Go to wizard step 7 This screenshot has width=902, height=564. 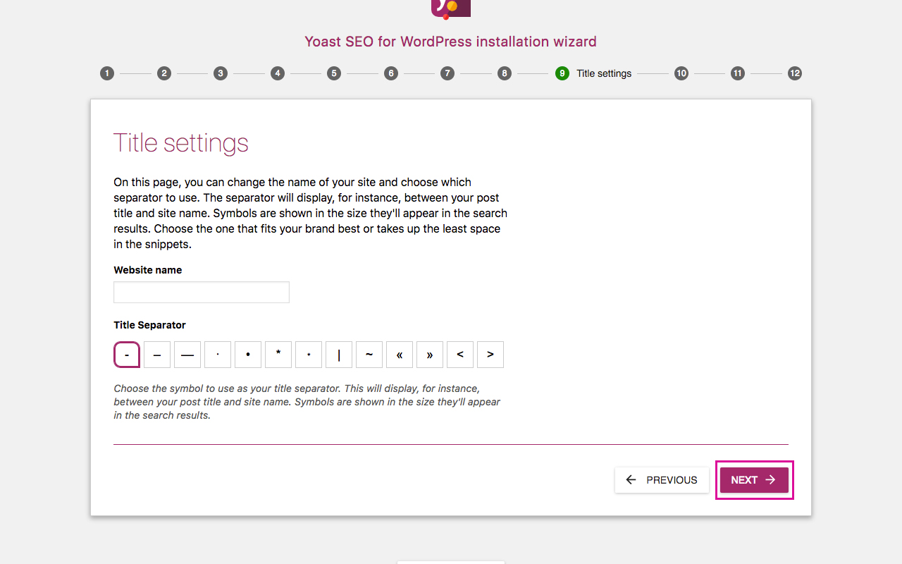(447, 73)
